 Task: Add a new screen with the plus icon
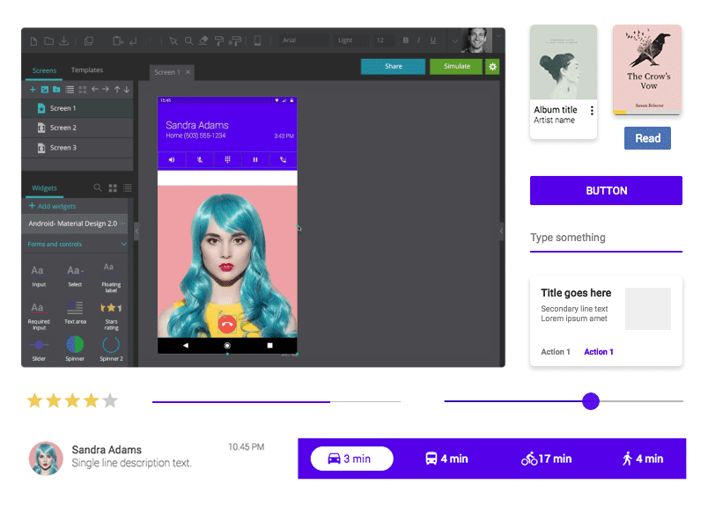(33, 90)
